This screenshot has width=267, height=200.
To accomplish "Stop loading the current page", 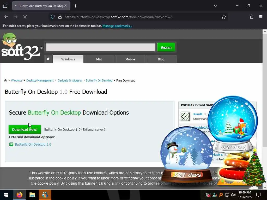I will [25, 17].
